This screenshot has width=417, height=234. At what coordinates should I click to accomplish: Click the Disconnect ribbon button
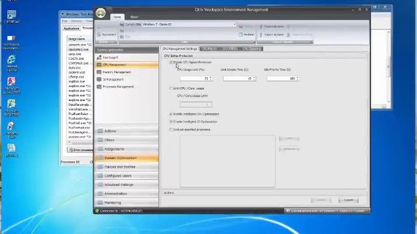pyautogui.click(x=107, y=34)
